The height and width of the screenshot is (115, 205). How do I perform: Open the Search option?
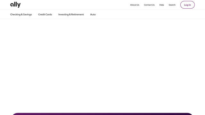coord(172,5)
